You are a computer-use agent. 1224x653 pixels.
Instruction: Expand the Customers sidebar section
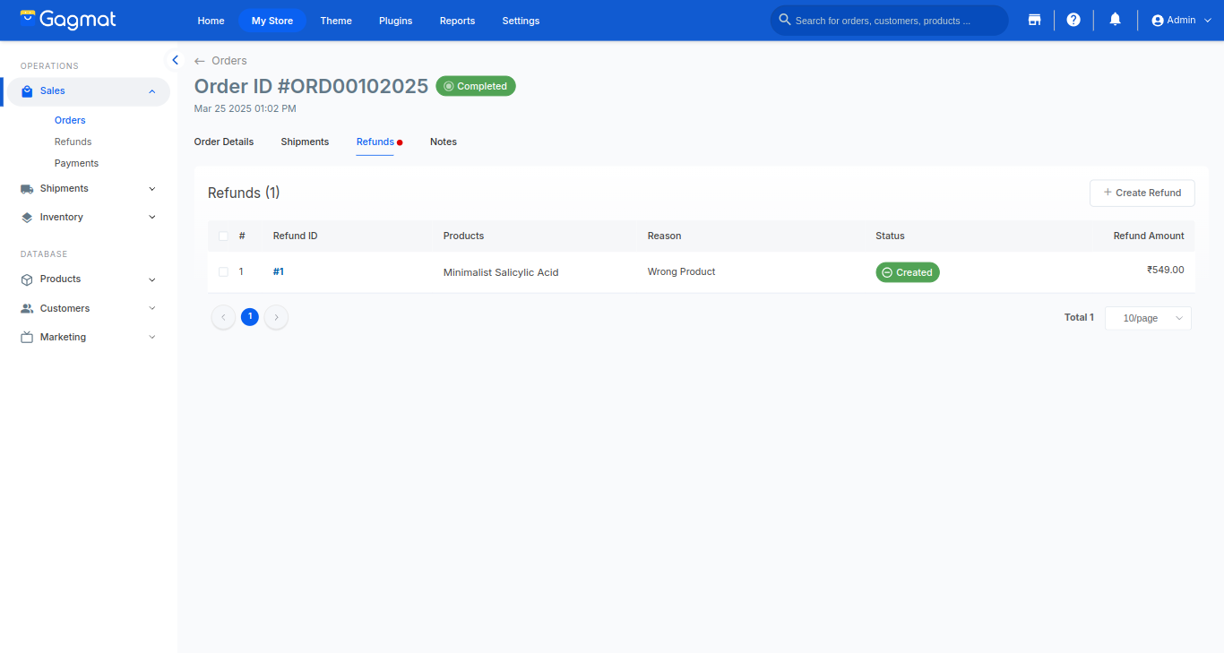pyautogui.click(x=152, y=308)
